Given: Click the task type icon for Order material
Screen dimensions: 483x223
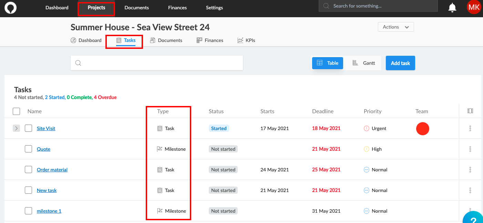Looking at the screenshot, I should click(x=160, y=170).
